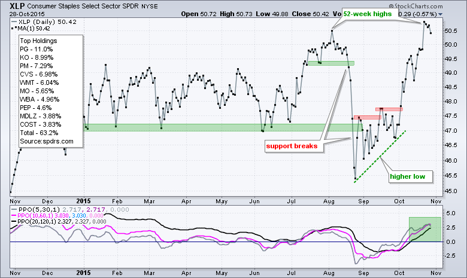
Task: Select the PM - 7.29% holding row
Action: click(37, 66)
